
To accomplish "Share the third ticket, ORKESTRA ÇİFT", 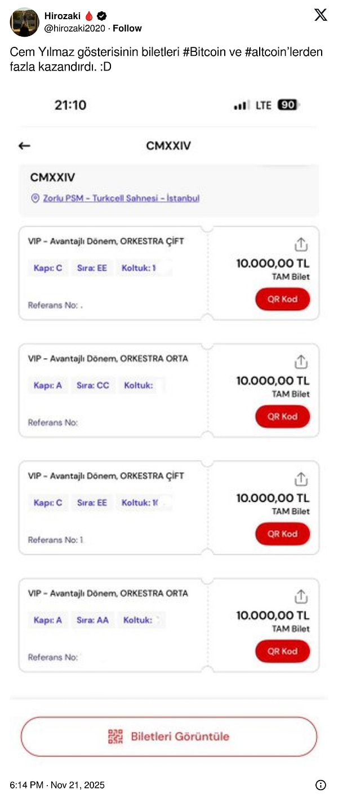I will [x=301, y=479].
